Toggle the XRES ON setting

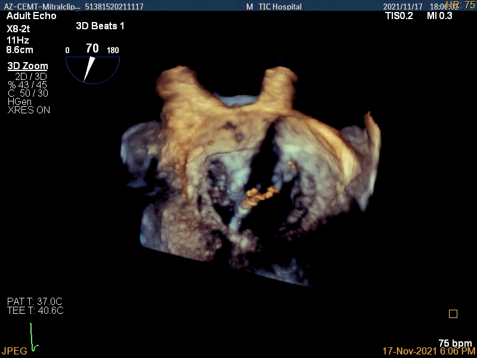[x=29, y=110]
